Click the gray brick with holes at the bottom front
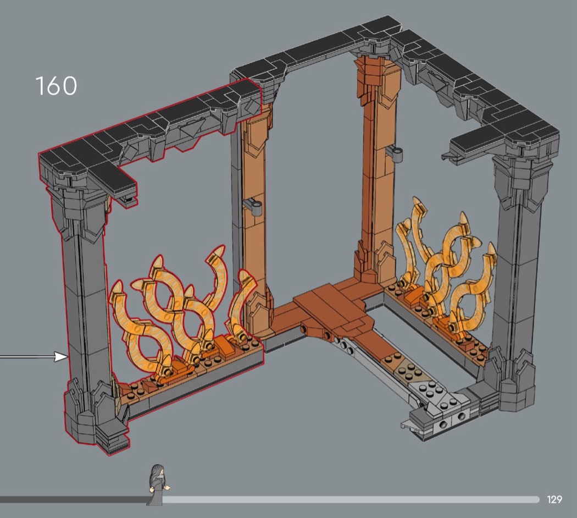577x518 pixels. [451, 422]
